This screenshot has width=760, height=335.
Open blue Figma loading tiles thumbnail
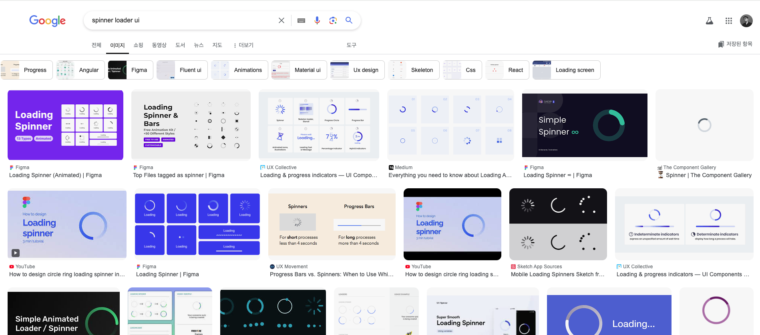pyautogui.click(x=197, y=224)
